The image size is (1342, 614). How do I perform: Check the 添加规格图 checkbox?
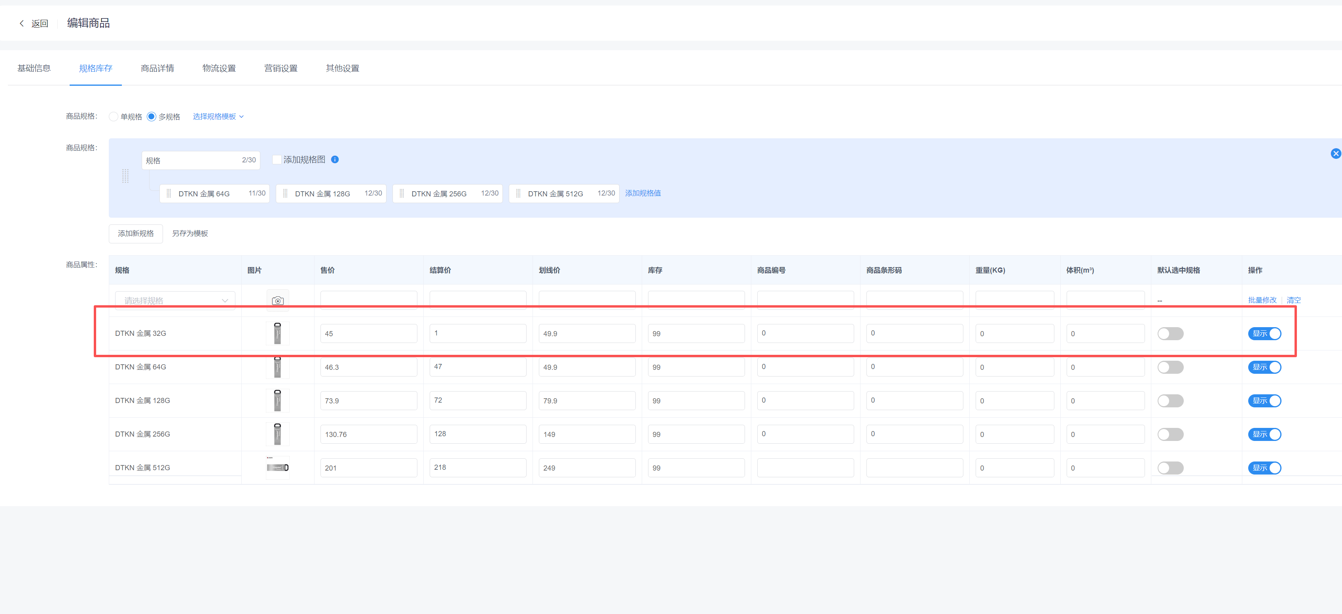277,160
